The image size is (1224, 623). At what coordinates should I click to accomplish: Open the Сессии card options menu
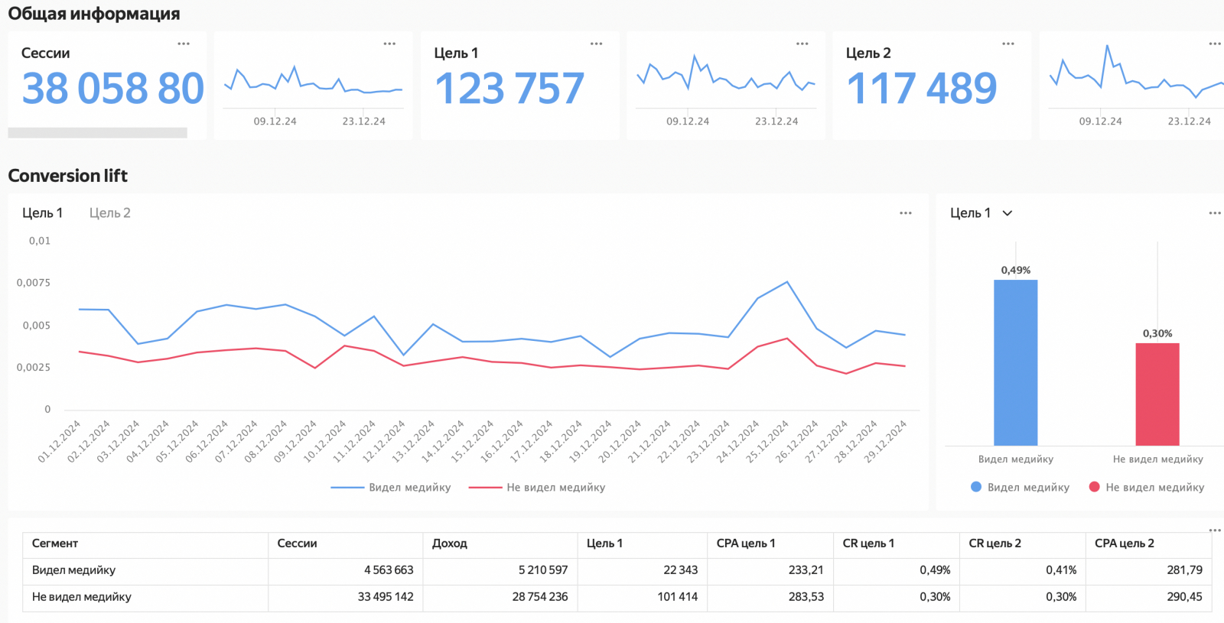[184, 44]
